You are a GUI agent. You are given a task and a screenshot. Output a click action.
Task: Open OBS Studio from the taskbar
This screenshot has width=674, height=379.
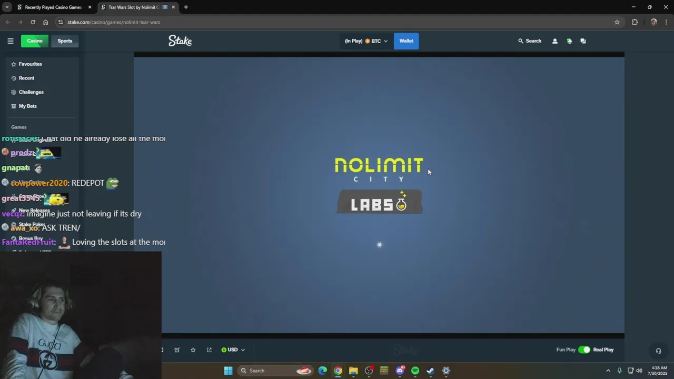[x=369, y=371]
